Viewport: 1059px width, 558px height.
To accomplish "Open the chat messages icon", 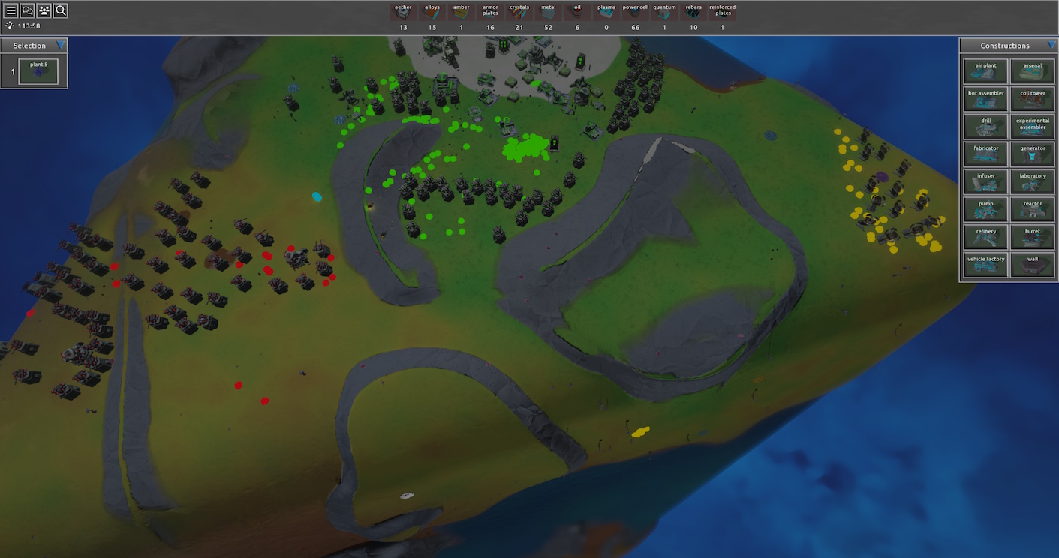I will 27,10.
